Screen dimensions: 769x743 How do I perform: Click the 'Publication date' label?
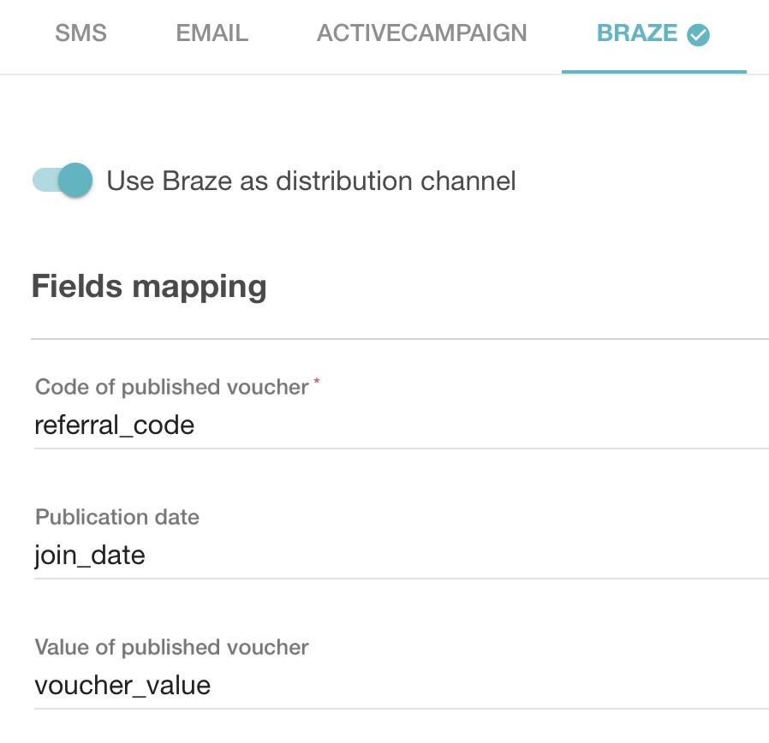117,517
